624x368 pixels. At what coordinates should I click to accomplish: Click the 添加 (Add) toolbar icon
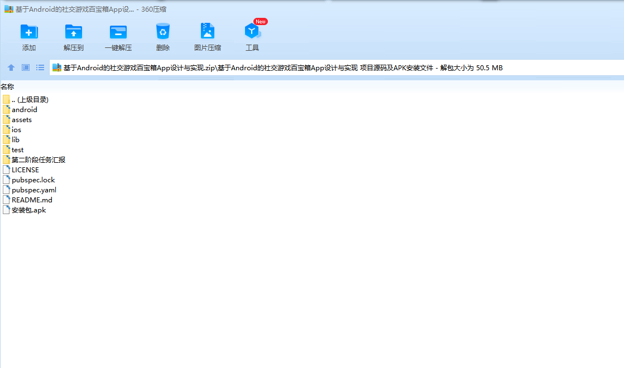point(28,32)
